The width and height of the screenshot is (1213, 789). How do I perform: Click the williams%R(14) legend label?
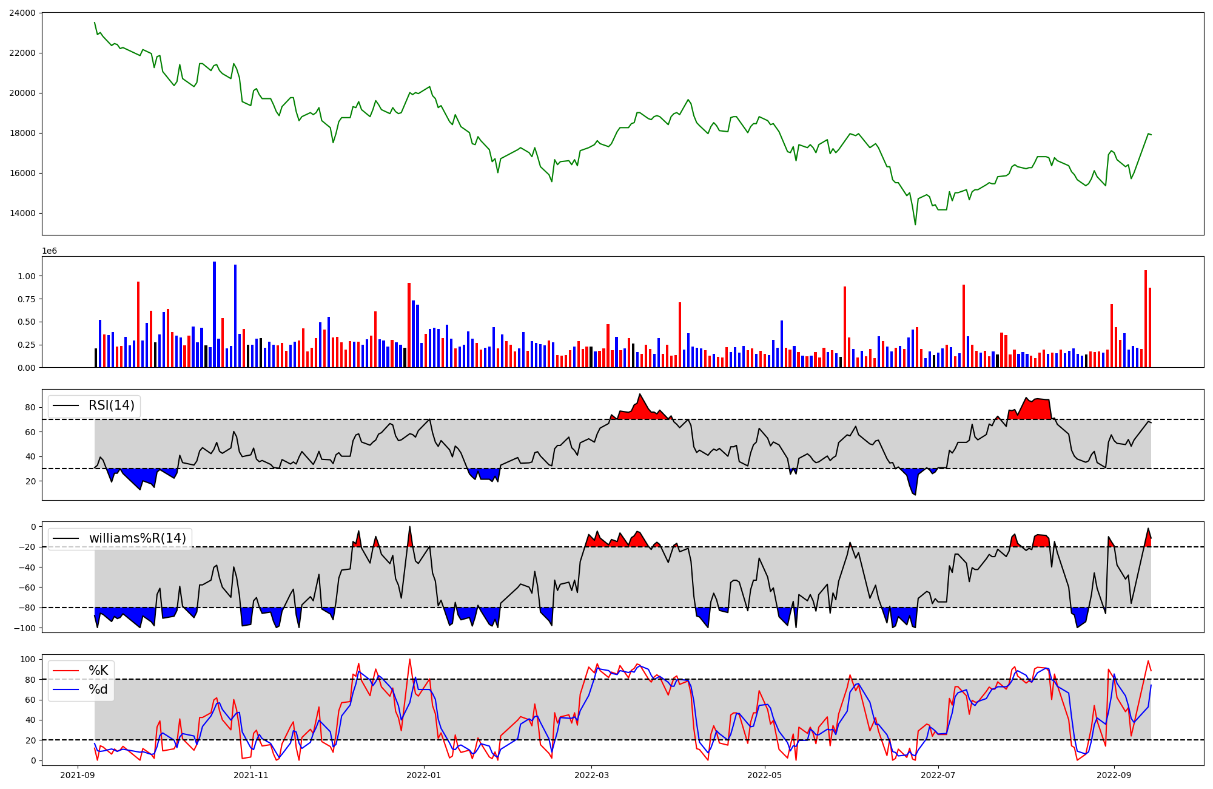coord(138,538)
